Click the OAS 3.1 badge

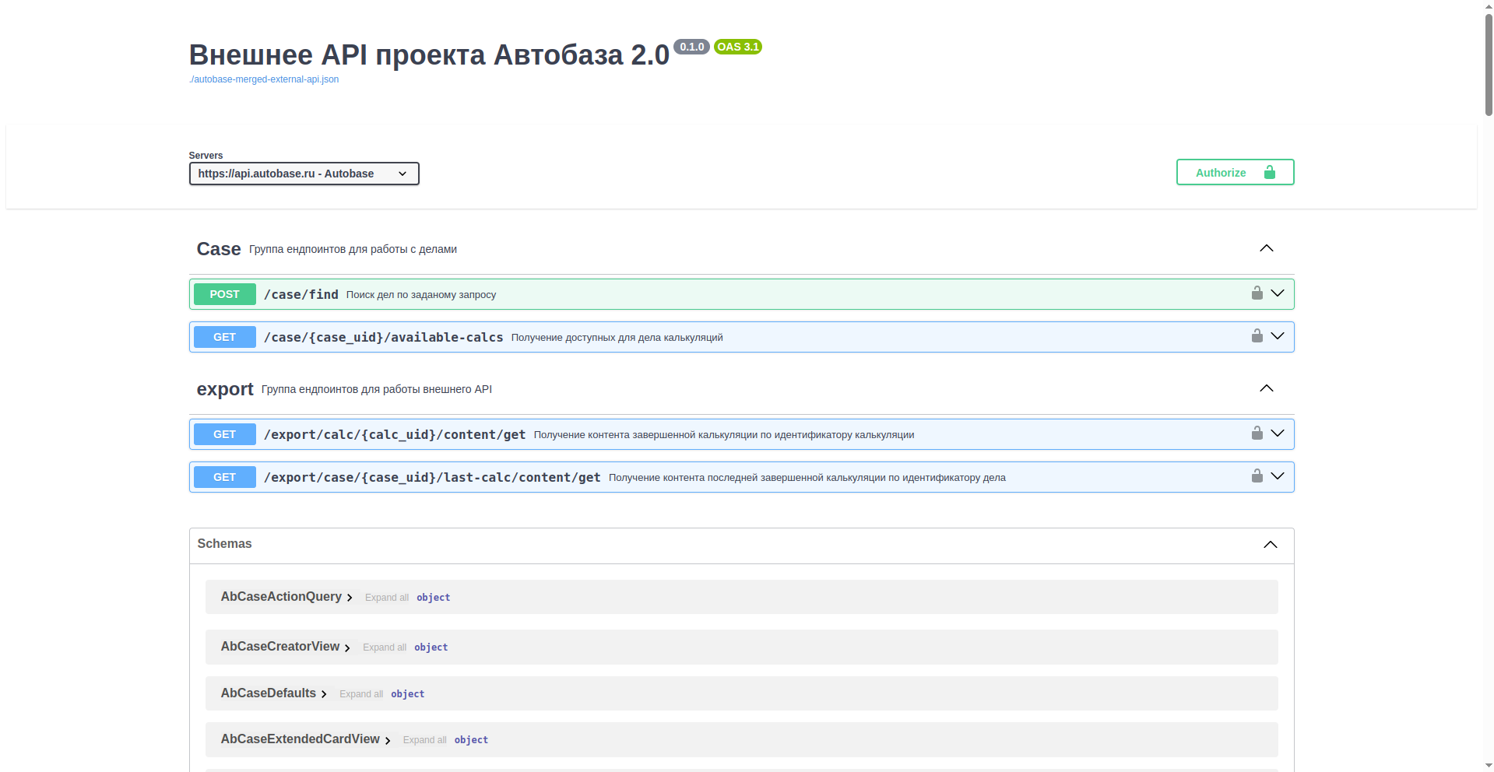pos(738,47)
